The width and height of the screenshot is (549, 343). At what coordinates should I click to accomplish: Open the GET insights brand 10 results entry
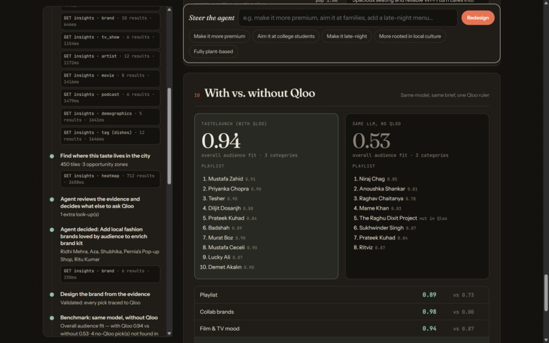click(110, 21)
